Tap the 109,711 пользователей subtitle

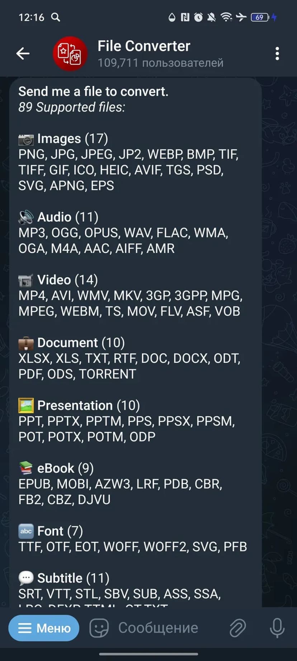pos(160,63)
